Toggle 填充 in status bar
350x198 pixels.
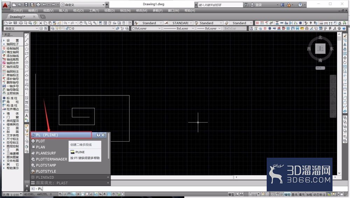click(302, 194)
